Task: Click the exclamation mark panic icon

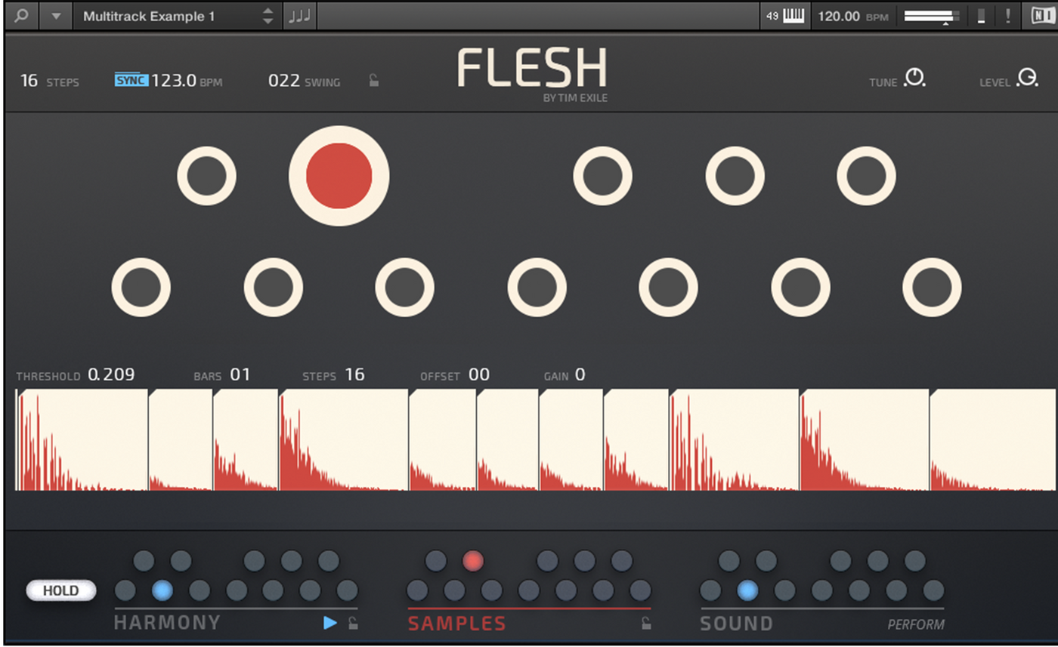Action: 1007,16
